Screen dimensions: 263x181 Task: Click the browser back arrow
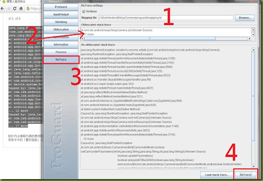tap(2, 9)
